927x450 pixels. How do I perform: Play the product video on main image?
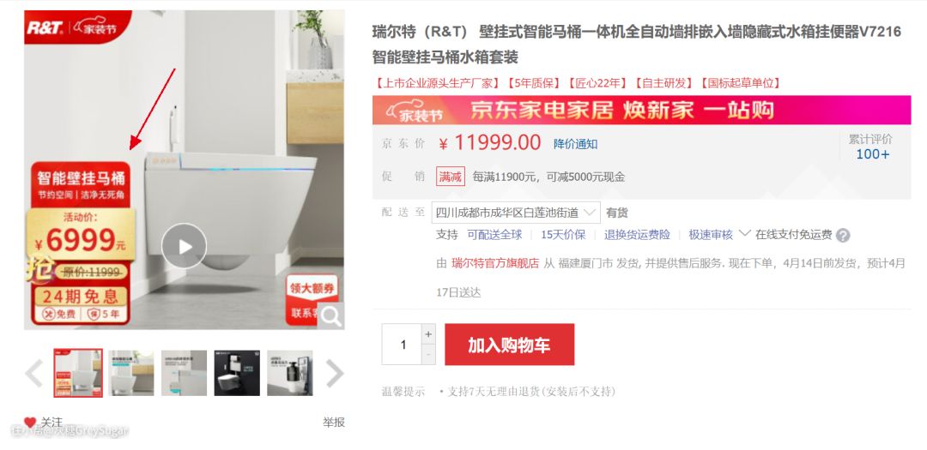(x=184, y=246)
